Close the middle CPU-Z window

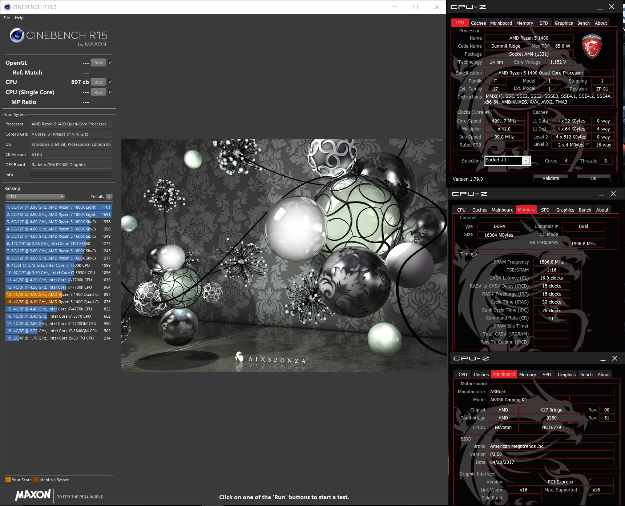coord(613,194)
